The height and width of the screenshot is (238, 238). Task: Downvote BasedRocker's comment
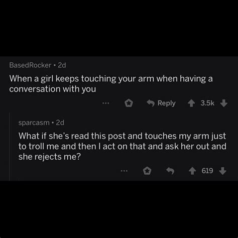(x=223, y=103)
